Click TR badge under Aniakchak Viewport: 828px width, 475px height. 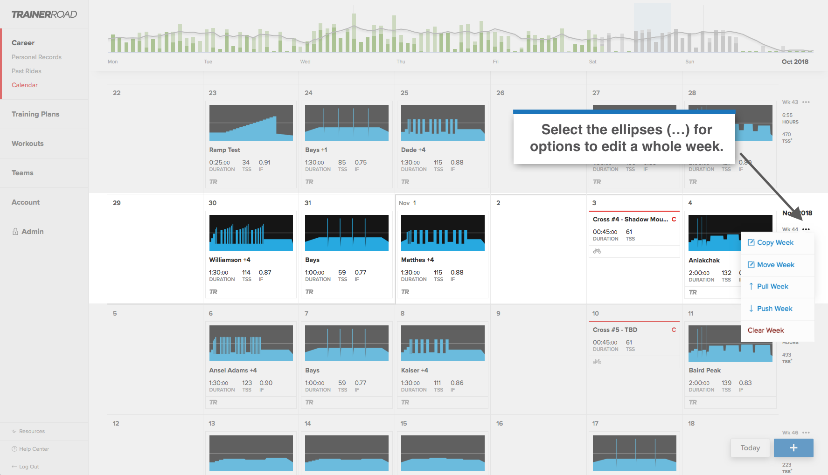(693, 292)
